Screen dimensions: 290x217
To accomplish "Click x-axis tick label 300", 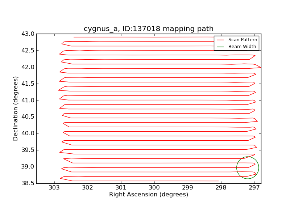I will coord(154,187).
